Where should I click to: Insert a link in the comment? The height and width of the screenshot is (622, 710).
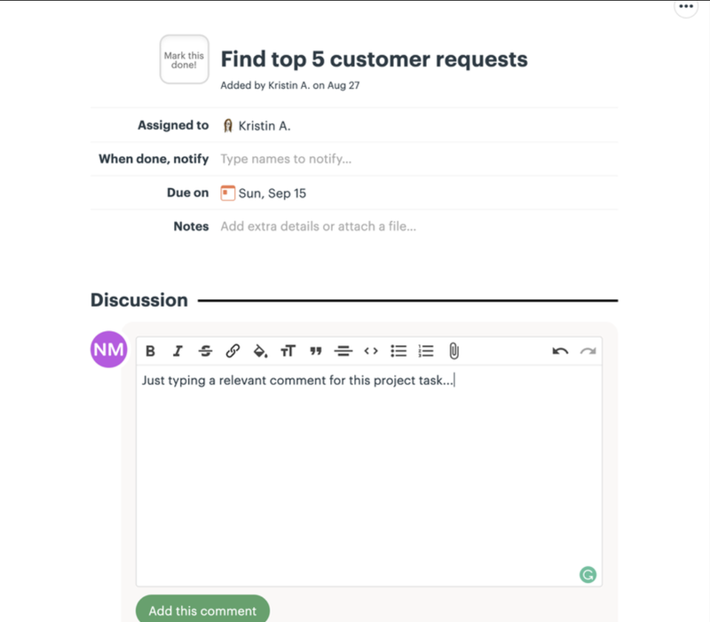[x=233, y=350]
